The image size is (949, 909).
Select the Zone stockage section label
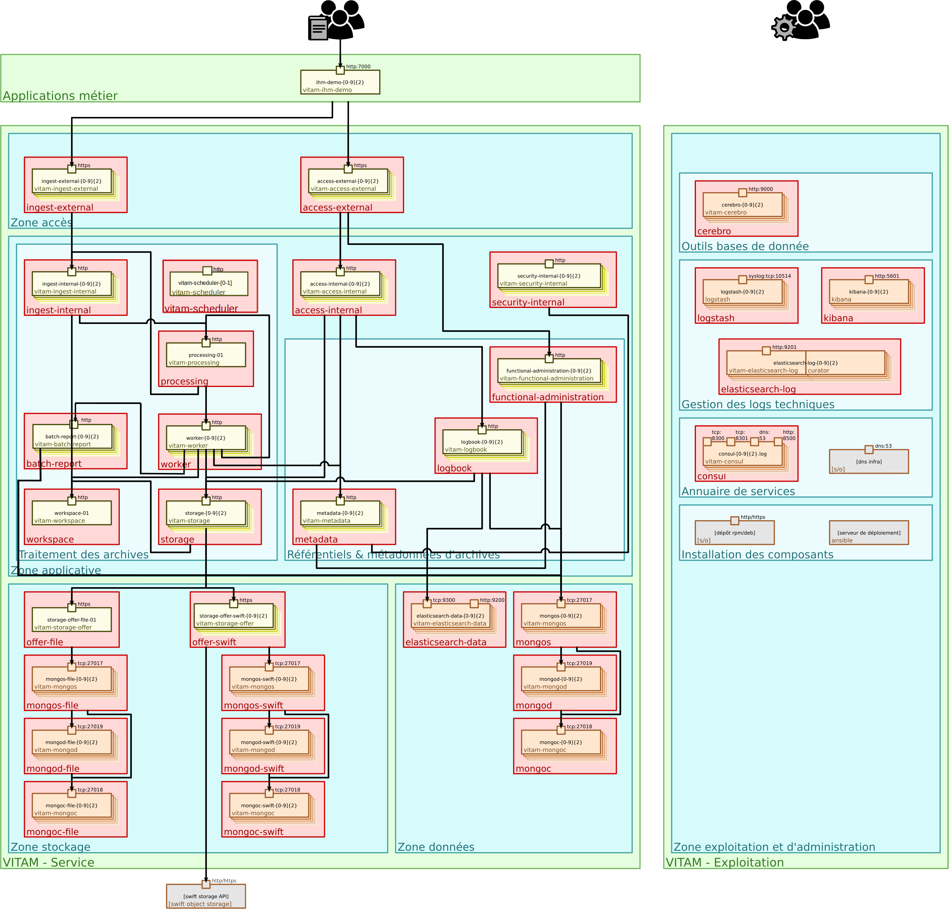pos(51,847)
